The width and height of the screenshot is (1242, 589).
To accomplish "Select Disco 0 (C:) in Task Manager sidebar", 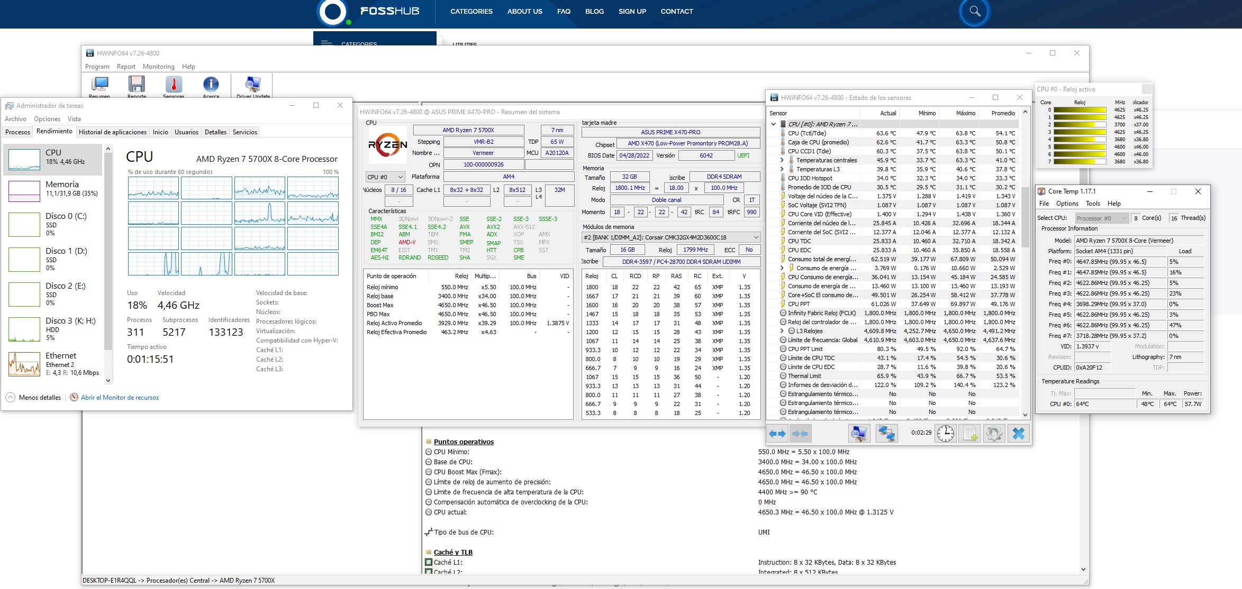I will click(53, 224).
